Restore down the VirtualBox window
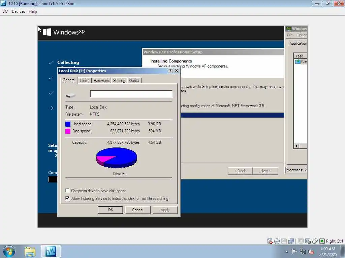The width and height of the screenshot is (345, 258). 328,3
